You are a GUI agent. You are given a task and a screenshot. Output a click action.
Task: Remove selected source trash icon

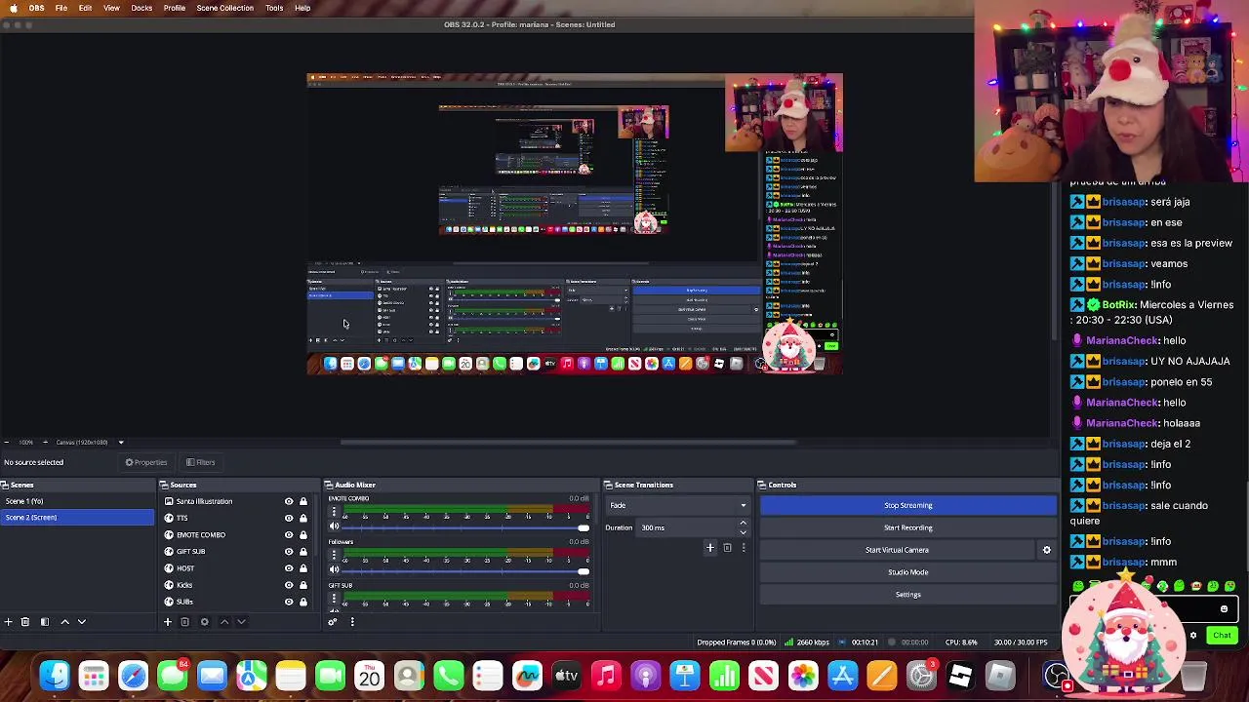click(x=184, y=622)
